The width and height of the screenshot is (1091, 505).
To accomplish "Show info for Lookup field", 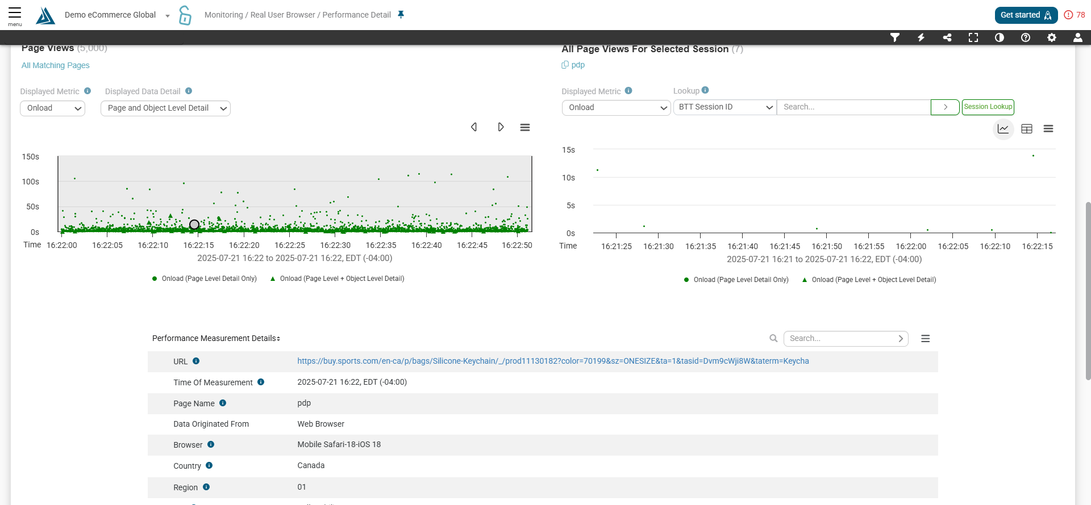I will (705, 90).
